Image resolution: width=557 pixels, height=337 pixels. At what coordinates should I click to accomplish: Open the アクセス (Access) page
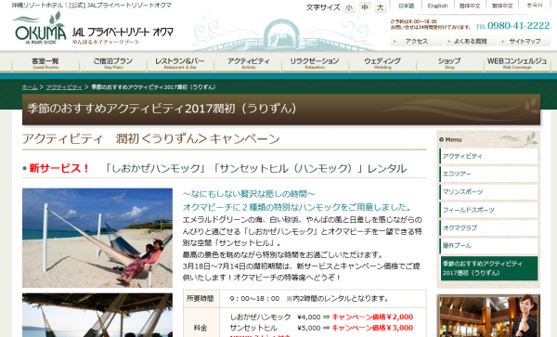pos(416,41)
